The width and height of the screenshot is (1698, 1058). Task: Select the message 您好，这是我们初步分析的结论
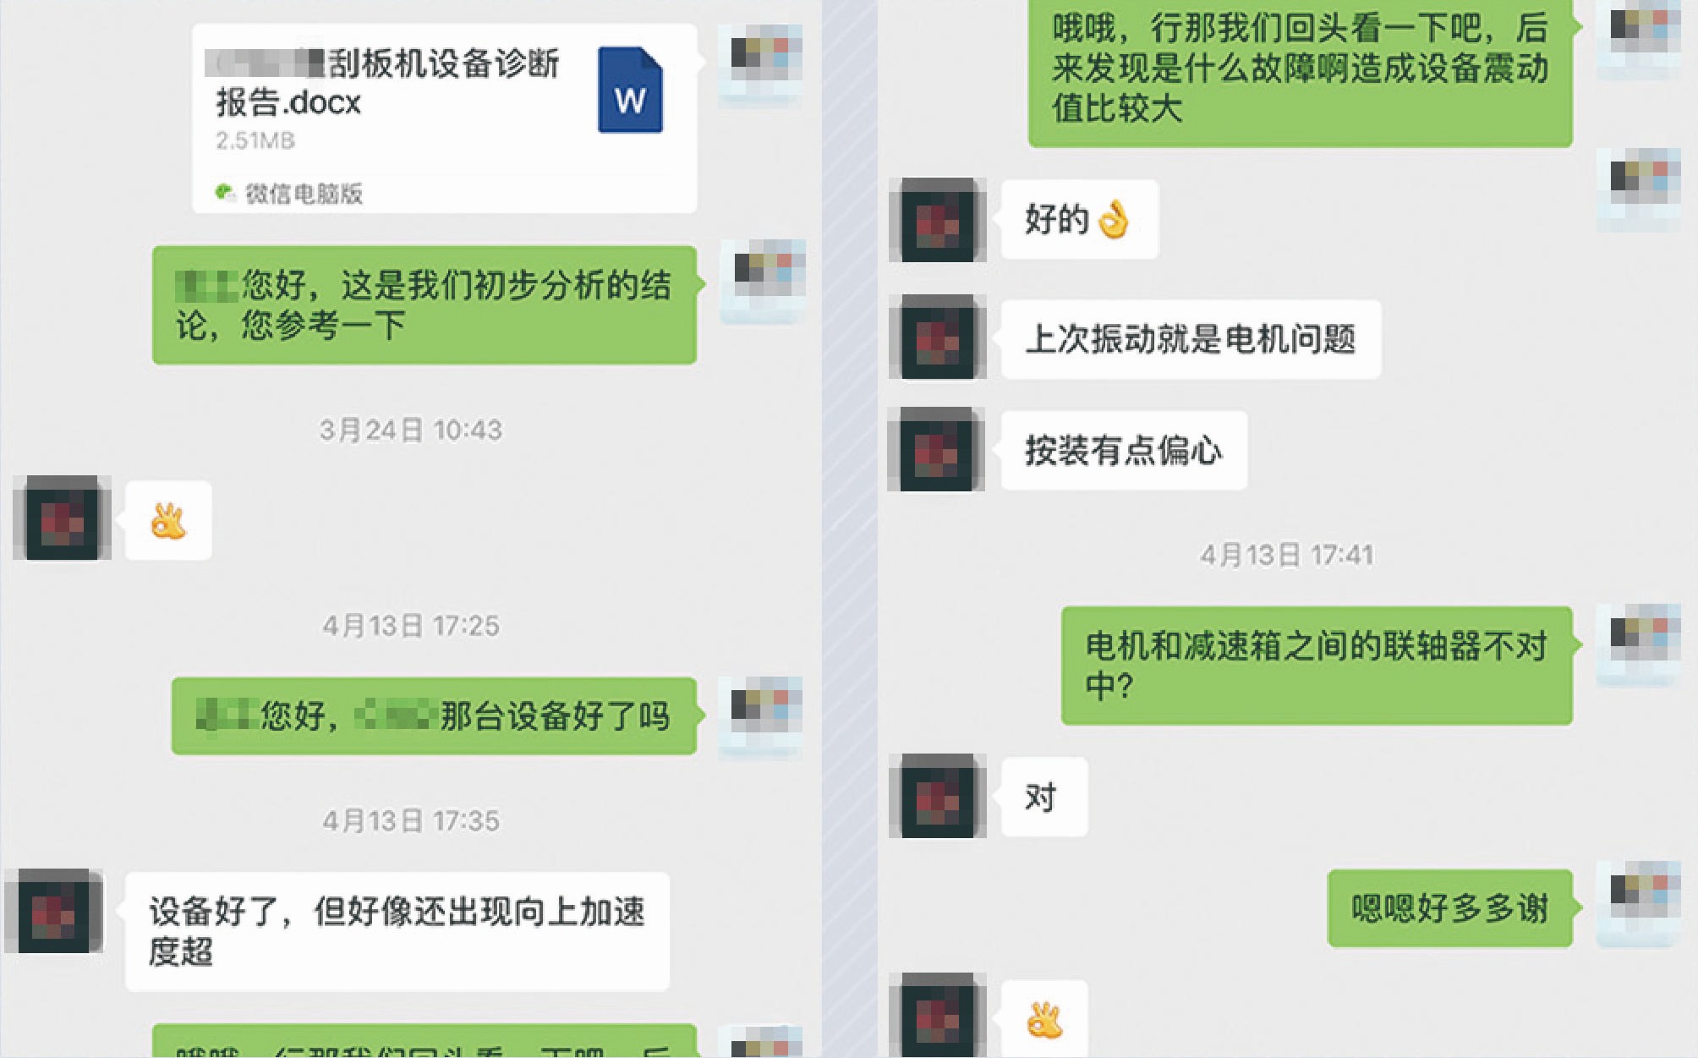(424, 305)
